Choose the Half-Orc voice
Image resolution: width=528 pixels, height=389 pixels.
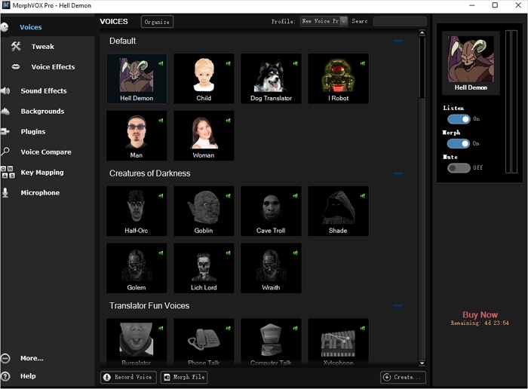[137, 211]
